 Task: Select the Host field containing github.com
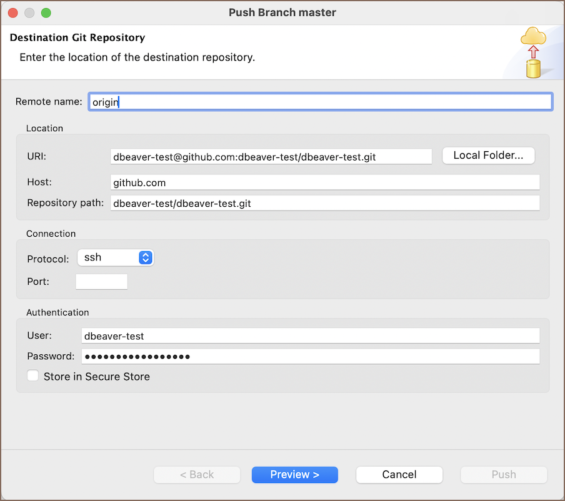324,182
